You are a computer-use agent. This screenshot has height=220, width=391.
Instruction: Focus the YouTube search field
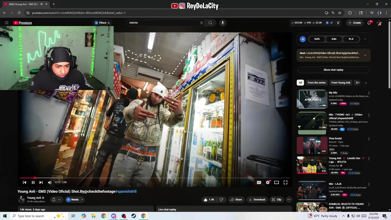tap(163, 23)
